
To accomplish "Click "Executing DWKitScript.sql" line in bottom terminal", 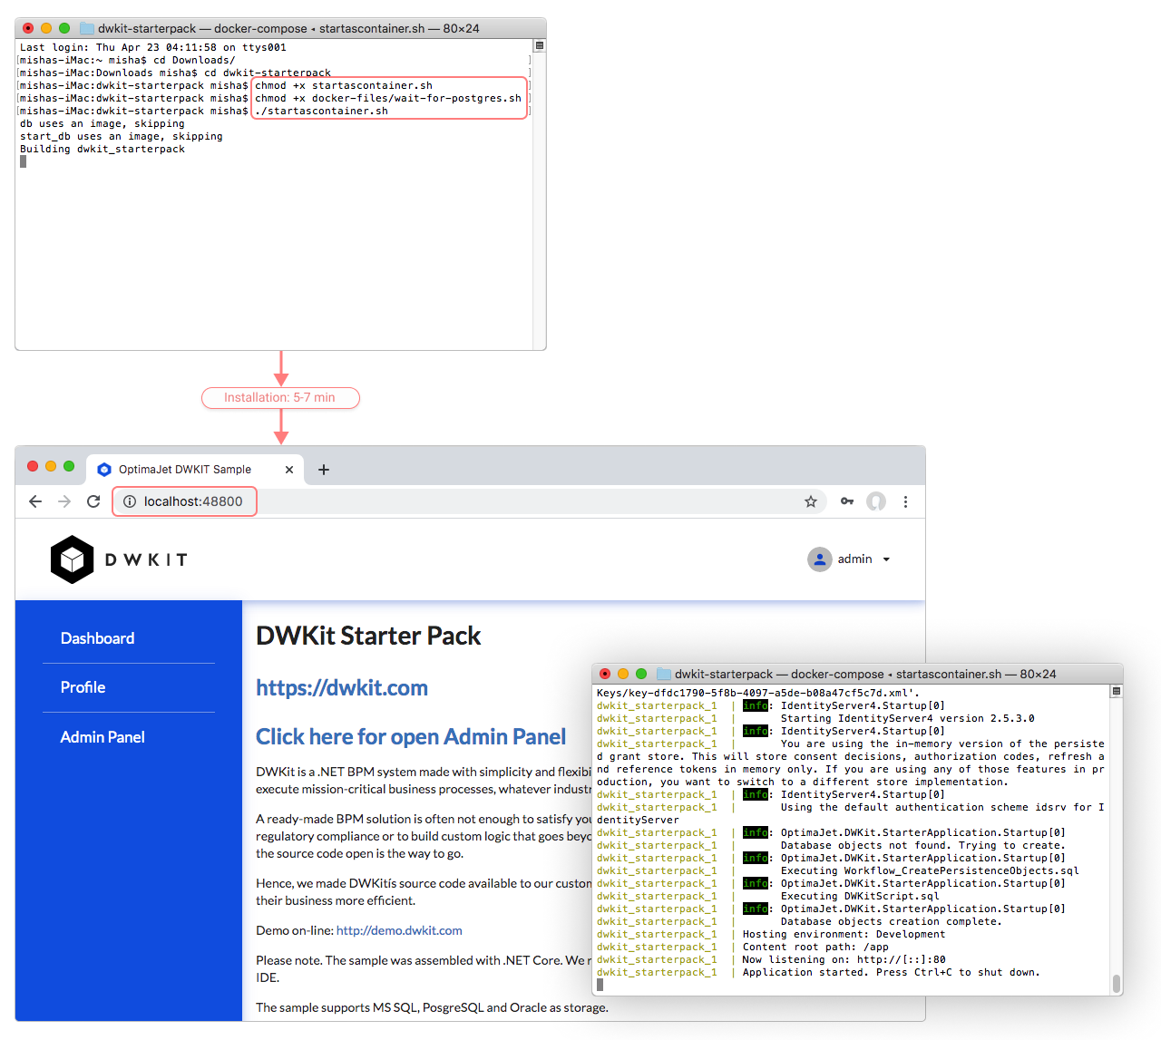I will point(860,896).
